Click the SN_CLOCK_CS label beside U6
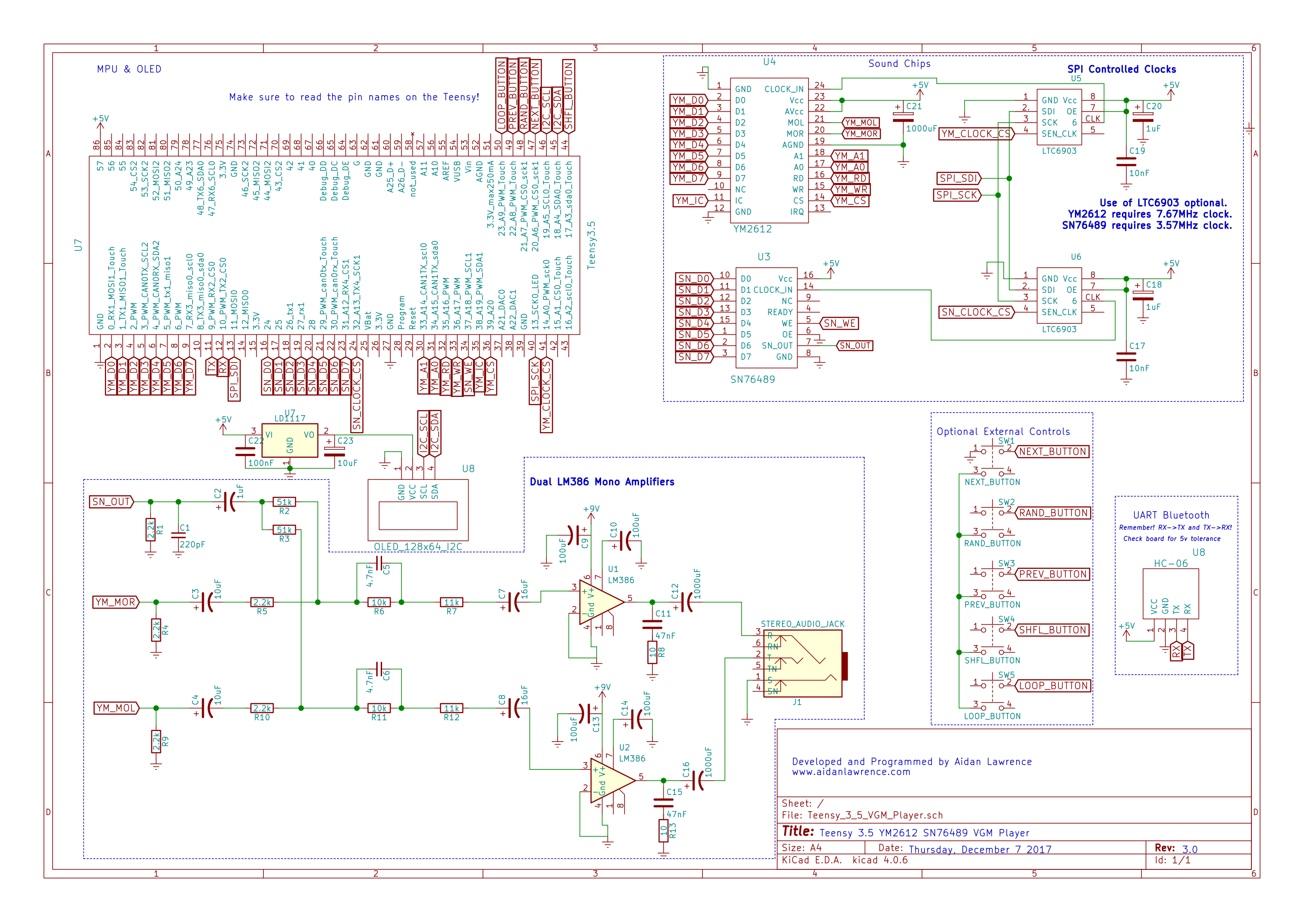 pos(976,313)
